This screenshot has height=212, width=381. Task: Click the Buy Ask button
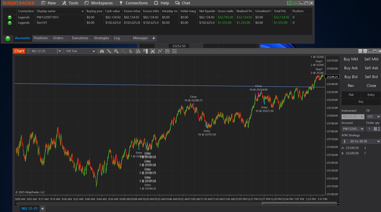point(351,68)
